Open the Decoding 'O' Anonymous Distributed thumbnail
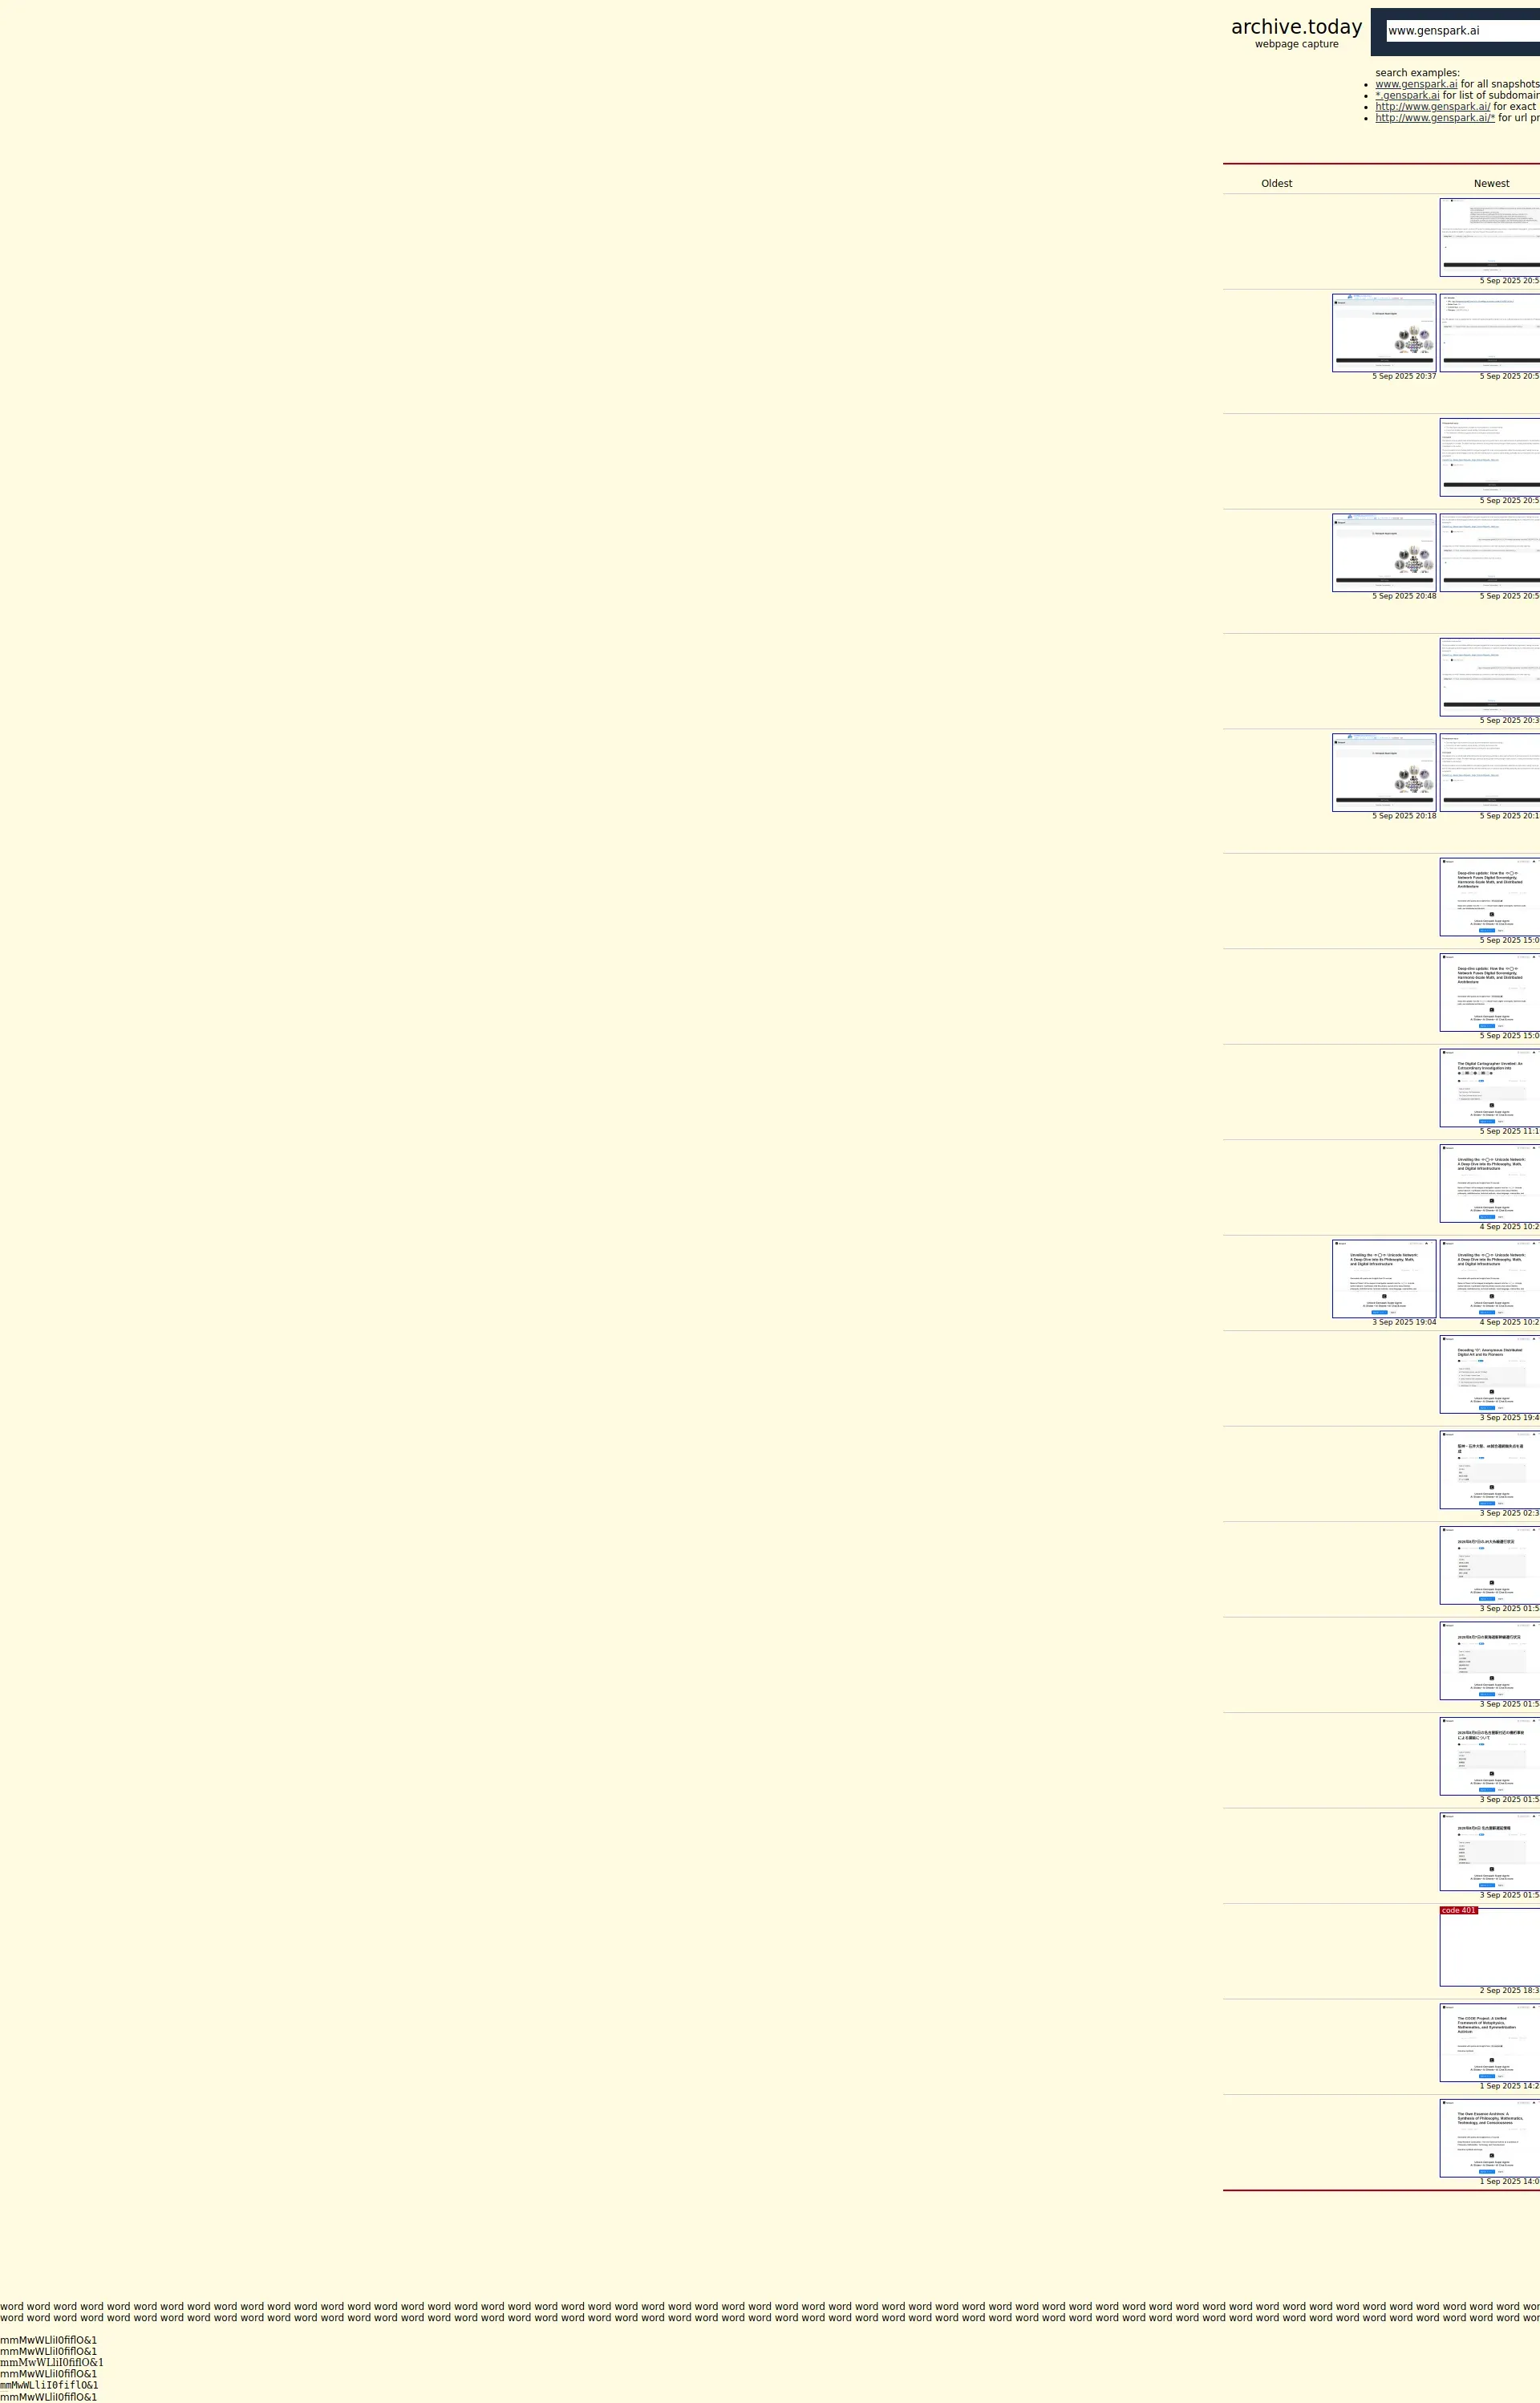This screenshot has width=1540, height=2403. 1490,1374
